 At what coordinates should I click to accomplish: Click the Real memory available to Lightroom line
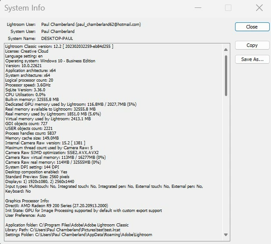(x=50, y=109)
